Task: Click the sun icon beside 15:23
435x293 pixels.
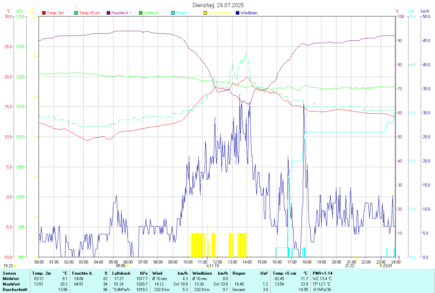Action: [15, 266]
